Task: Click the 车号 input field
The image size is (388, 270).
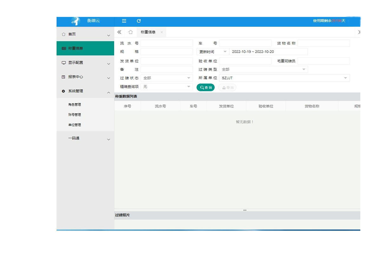Action: [x=245, y=43]
